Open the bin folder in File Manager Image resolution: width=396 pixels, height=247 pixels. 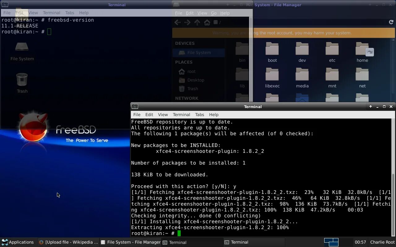coord(242,52)
